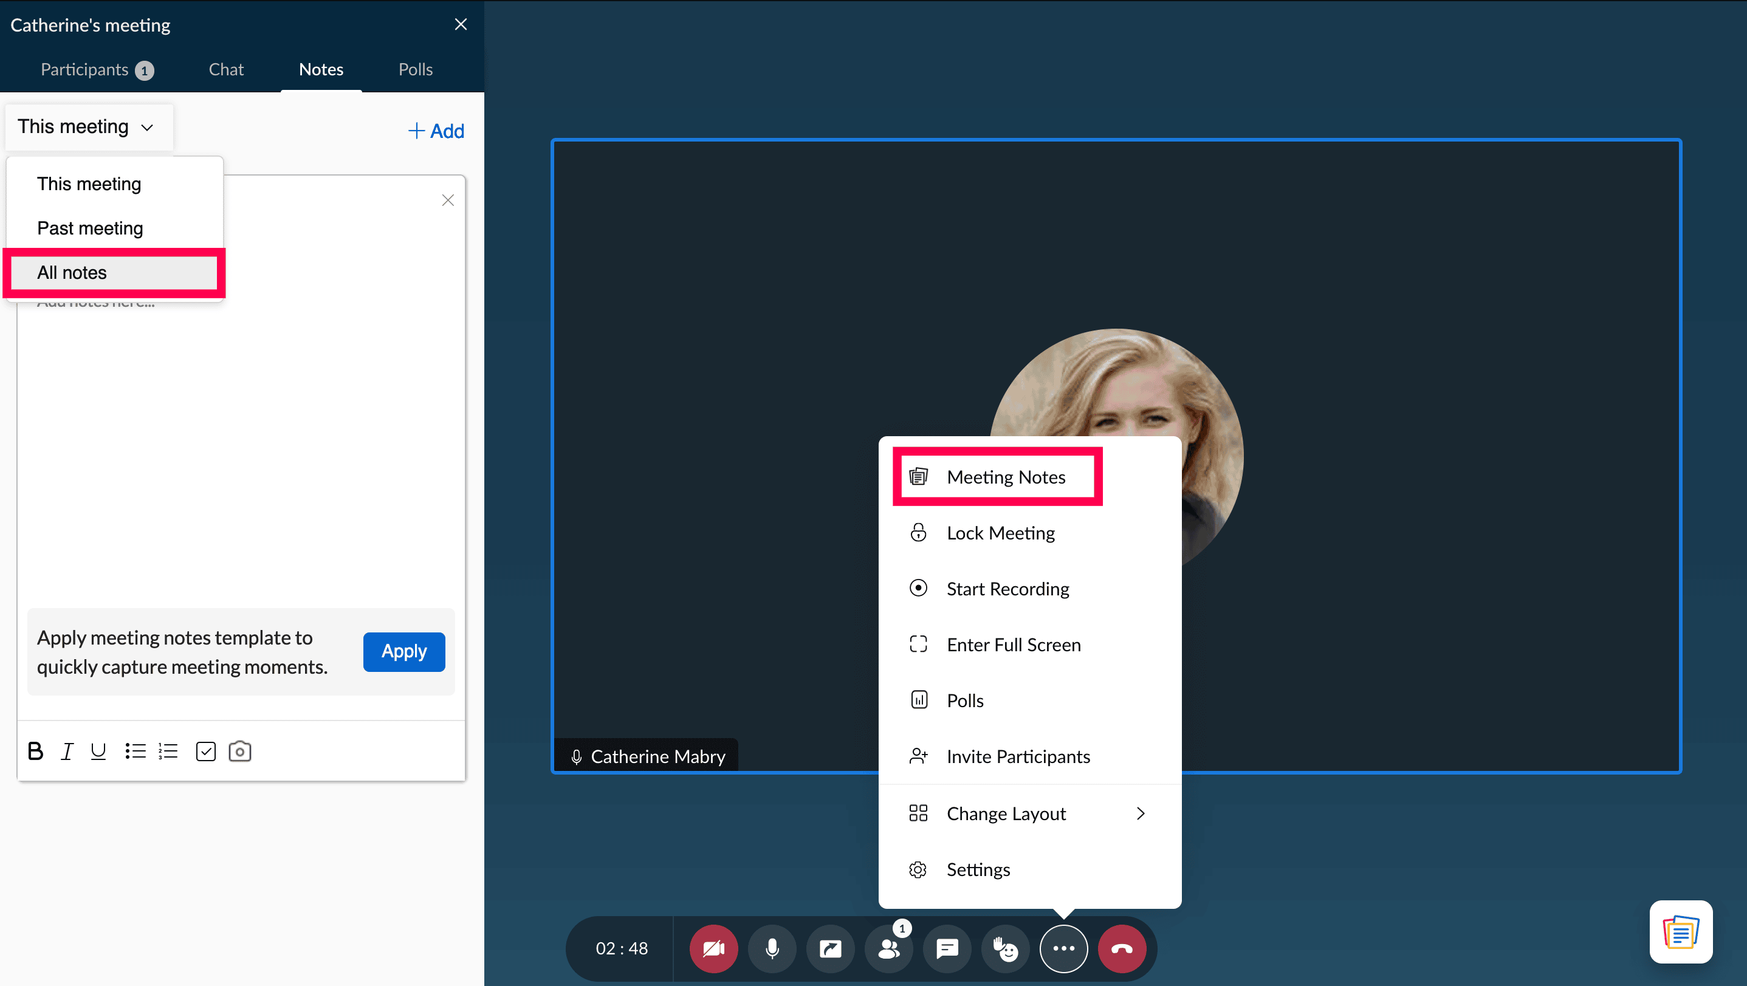Click the three-dot more options button
Image resolution: width=1747 pixels, height=986 pixels.
coord(1063,948)
